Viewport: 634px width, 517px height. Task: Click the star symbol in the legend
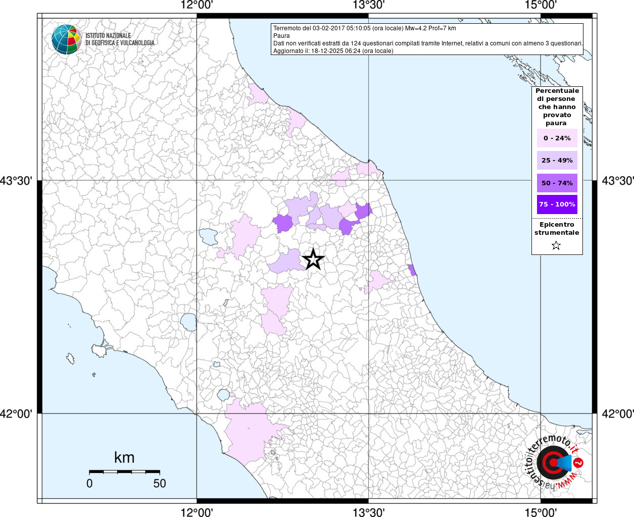coord(556,246)
